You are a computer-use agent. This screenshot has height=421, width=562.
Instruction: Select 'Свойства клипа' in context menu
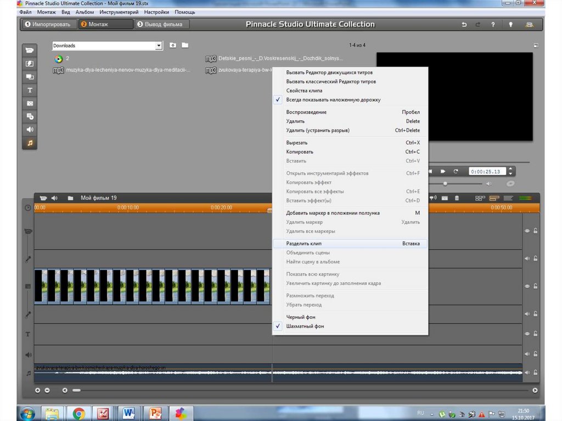[x=304, y=91]
